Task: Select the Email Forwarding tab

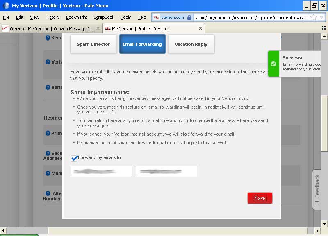Action: pos(142,44)
